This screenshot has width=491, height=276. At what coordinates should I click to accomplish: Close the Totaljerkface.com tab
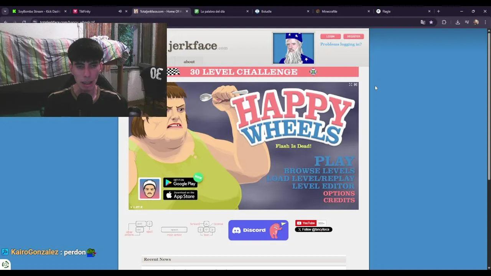click(187, 11)
